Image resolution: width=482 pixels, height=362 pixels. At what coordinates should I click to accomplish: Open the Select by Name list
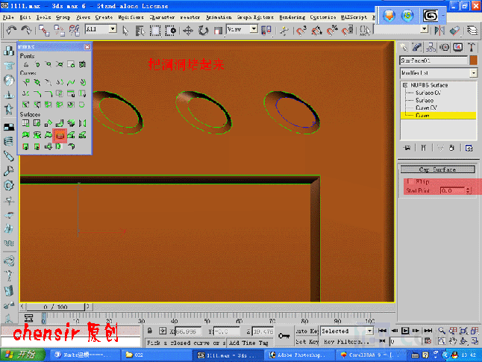(140, 31)
